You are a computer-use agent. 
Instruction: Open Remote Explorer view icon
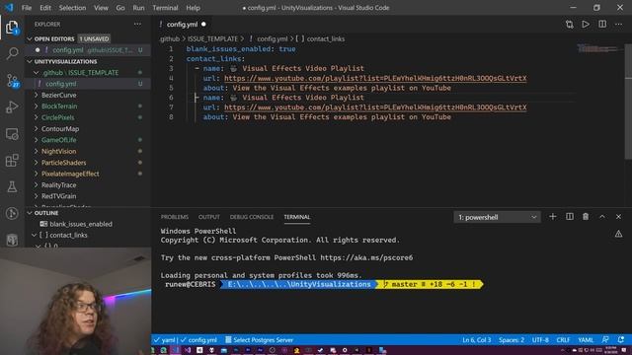(x=12, y=134)
